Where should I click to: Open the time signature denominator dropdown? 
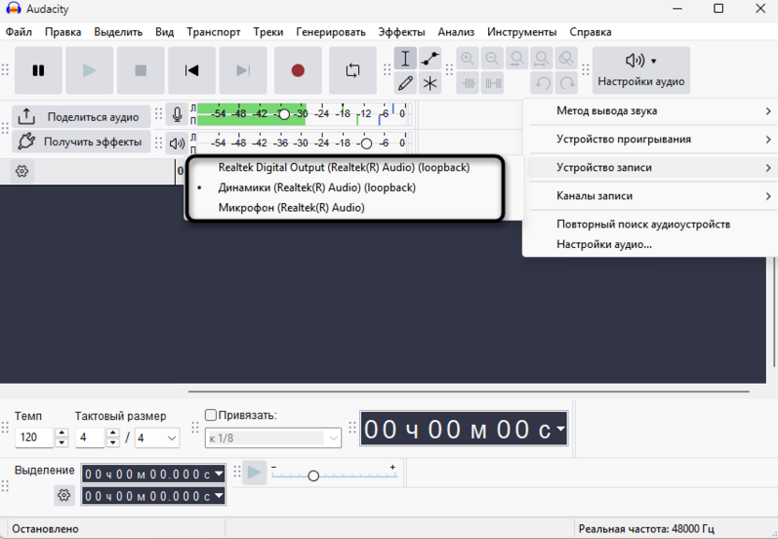pos(156,437)
